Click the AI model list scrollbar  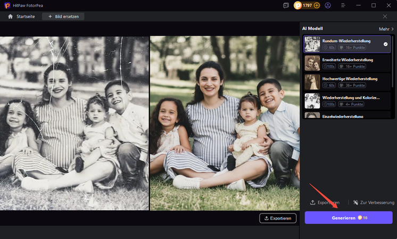pyautogui.click(x=393, y=62)
